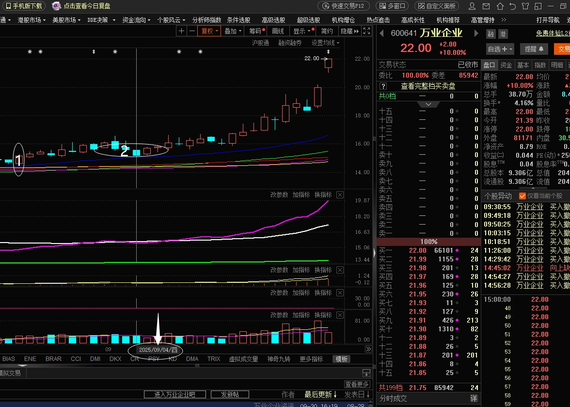The width and height of the screenshot is (570, 407).
Task: Click 自定义面板 custom panel button
Action: click(437, 6)
